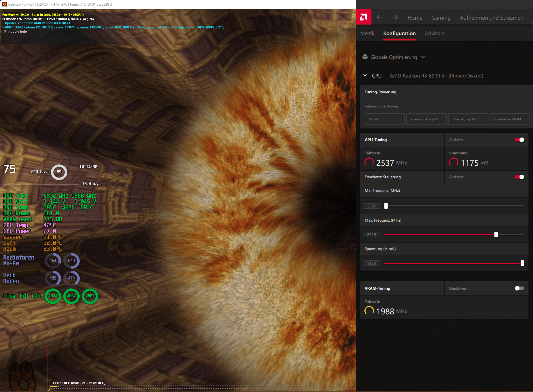Click the globe icon beside Globale Optimierung
The height and width of the screenshot is (392, 533).
click(x=365, y=57)
